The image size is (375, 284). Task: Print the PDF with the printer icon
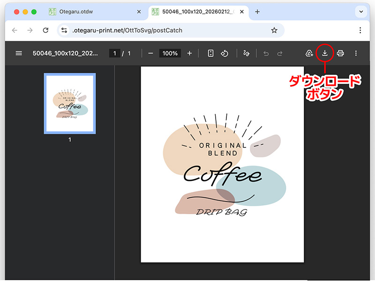point(340,53)
